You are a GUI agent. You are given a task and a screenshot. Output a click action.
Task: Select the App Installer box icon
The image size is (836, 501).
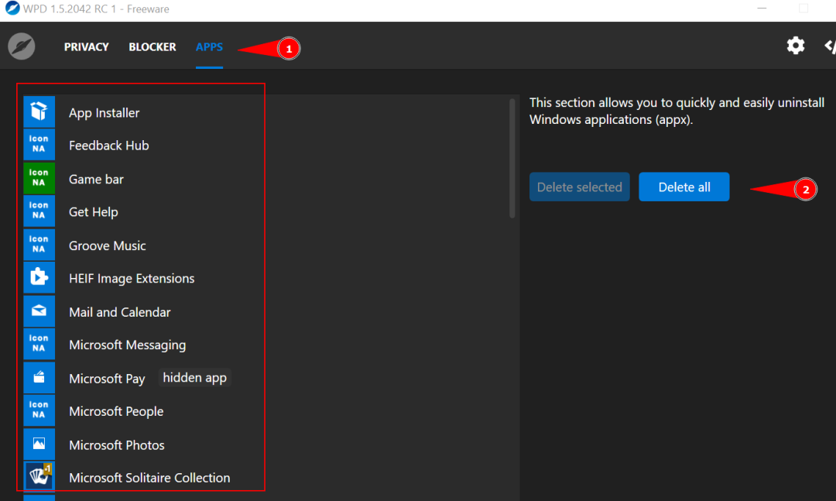tap(39, 112)
